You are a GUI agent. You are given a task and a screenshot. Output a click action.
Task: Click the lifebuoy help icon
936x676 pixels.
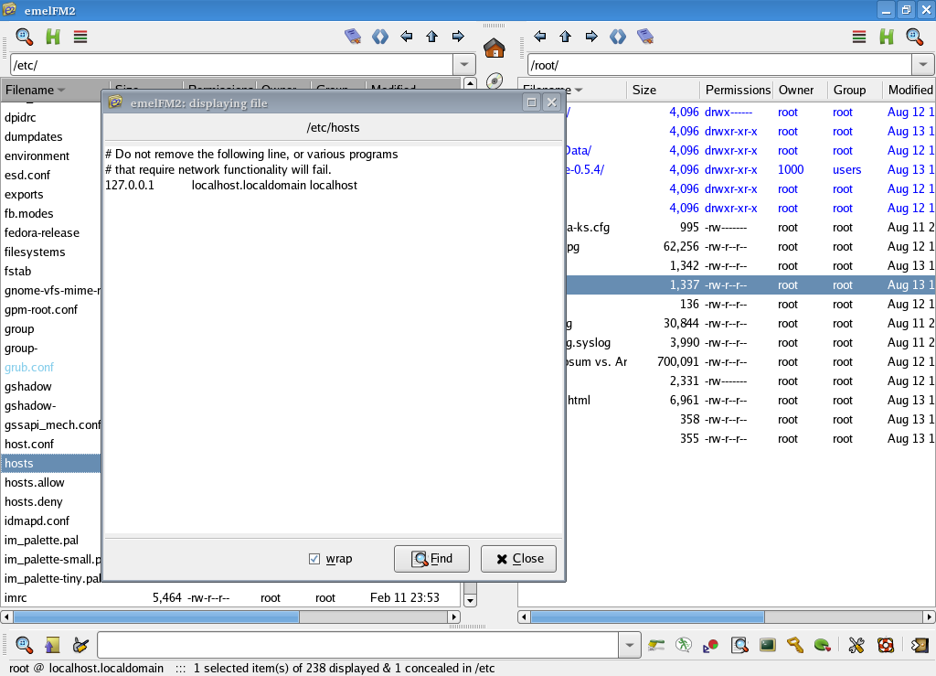pyautogui.click(x=886, y=645)
